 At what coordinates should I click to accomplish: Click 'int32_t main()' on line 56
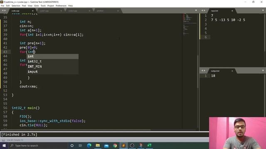pyautogui.click(x=26, y=108)
